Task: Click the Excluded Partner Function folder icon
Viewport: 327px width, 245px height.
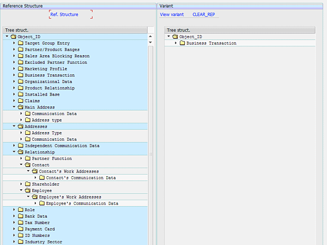Action: 21,62
